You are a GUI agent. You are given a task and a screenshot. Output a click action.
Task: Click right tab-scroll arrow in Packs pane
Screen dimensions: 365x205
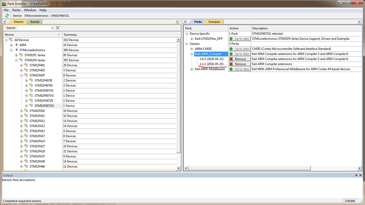pyautogui.click(x=359, y=22)
